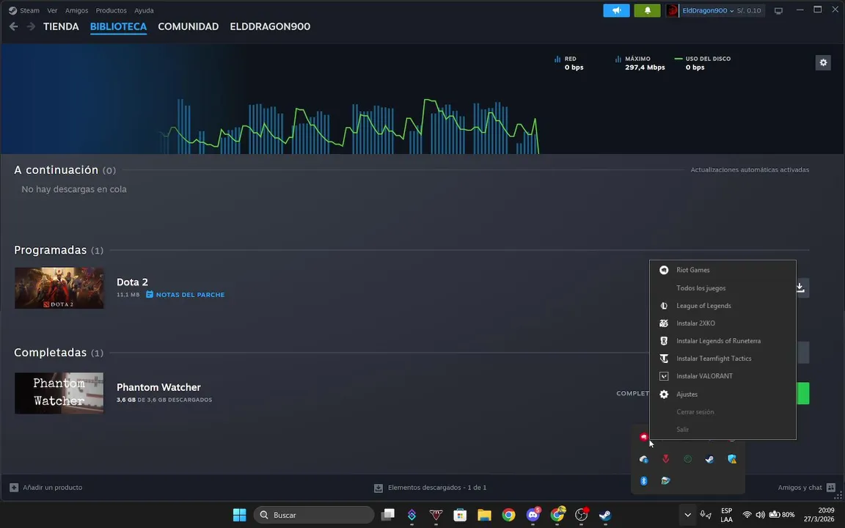Screen dimensions: 845x528
Task: Open the Productos menu
Action: point(111,10)
